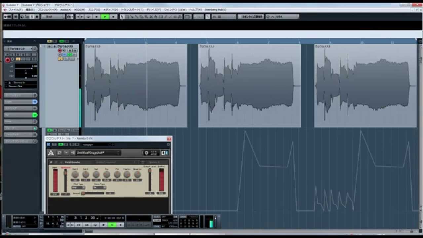The height and width of the screenshot is (238, 423).
Task: Click Play in the top toolbar
Action: click(105, 17)
